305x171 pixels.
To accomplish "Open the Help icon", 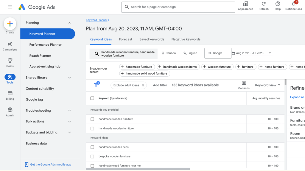I will point(278,4).
